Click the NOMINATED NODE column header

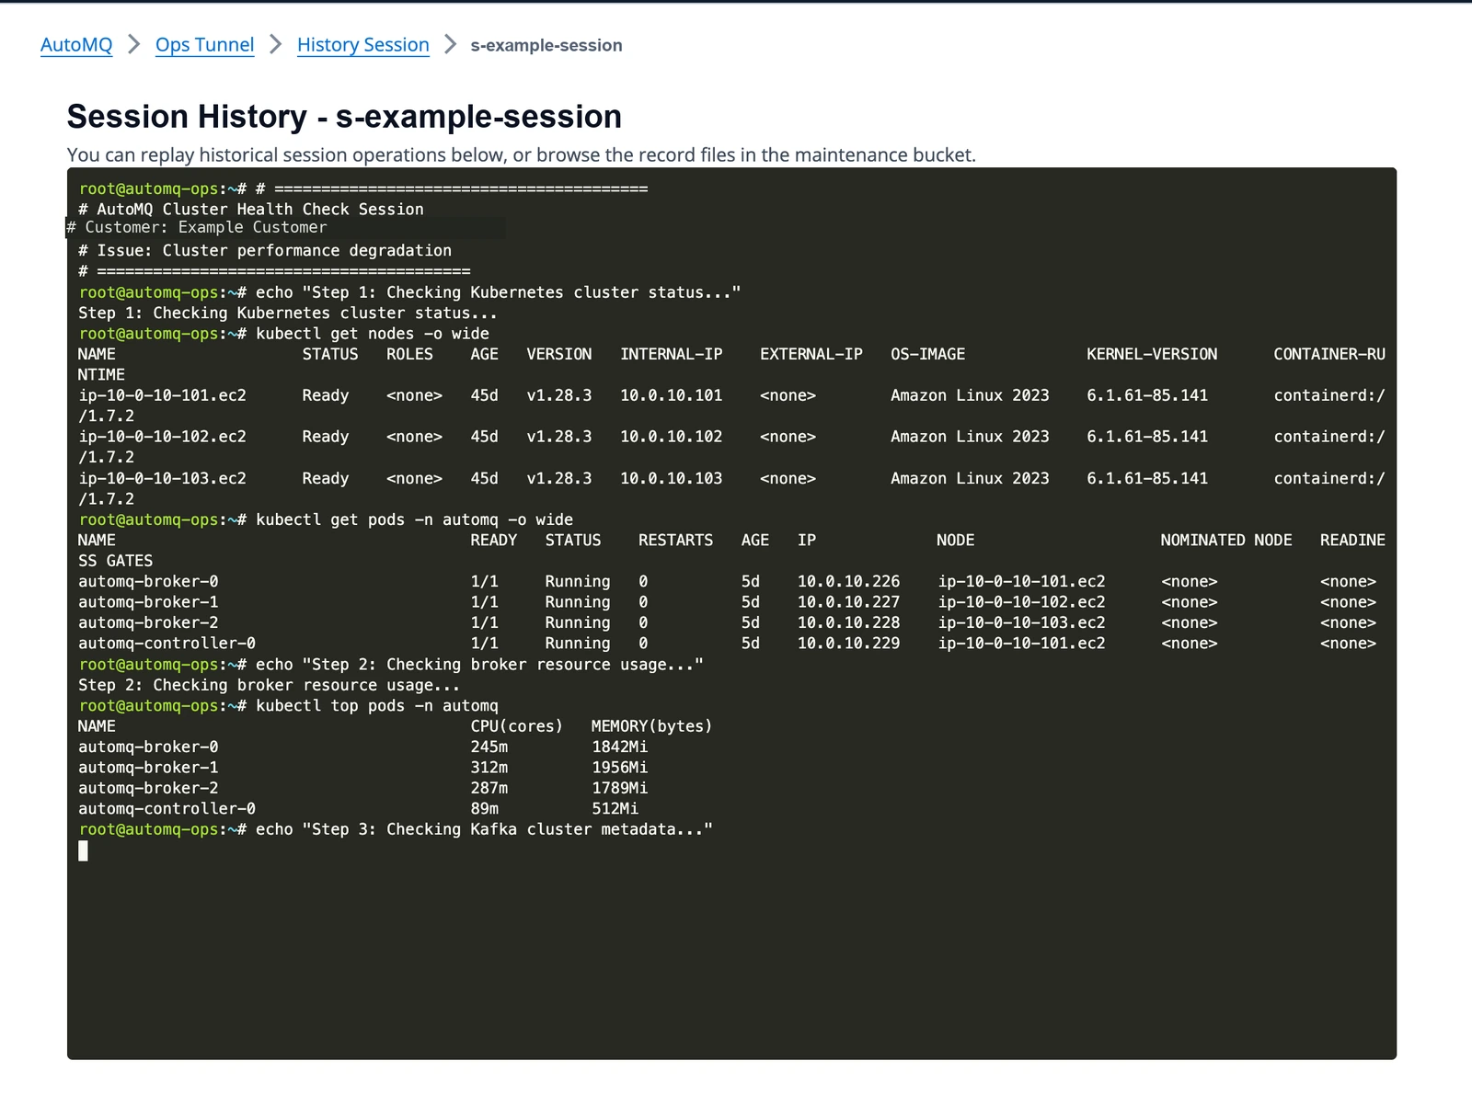pyautogui.click(x=1226, y=540)
